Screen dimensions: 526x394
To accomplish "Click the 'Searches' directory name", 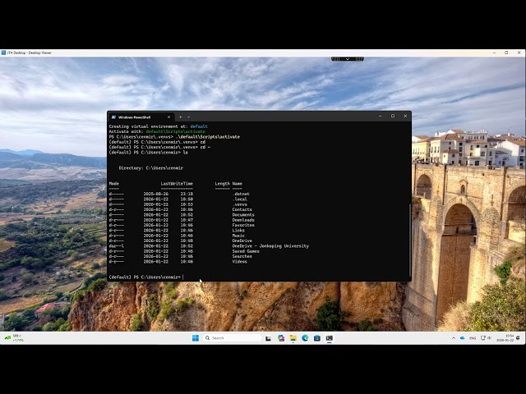I will (x=242, y=256).
